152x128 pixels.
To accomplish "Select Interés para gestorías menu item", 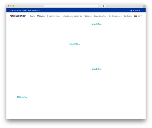I will 72,16.
